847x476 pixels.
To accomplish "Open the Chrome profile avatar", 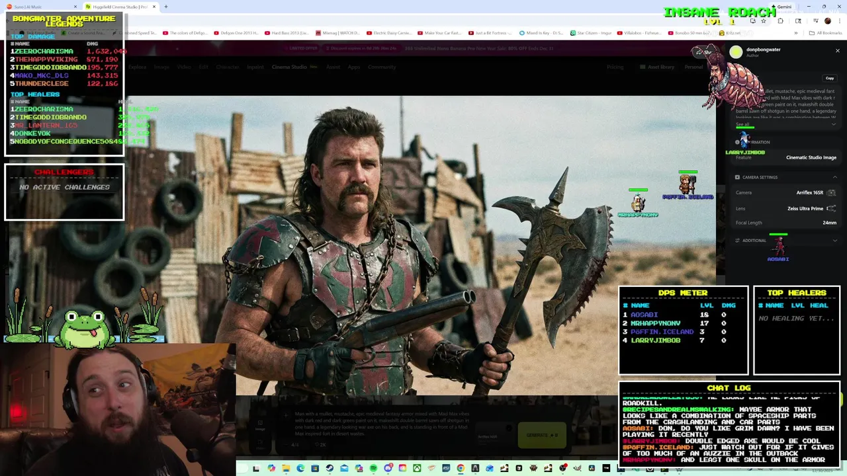I will click(827, 20).
